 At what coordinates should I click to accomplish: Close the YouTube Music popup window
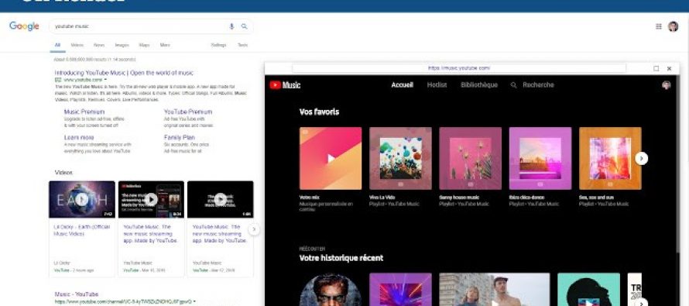pyautogui.click(x=669, y=69)
